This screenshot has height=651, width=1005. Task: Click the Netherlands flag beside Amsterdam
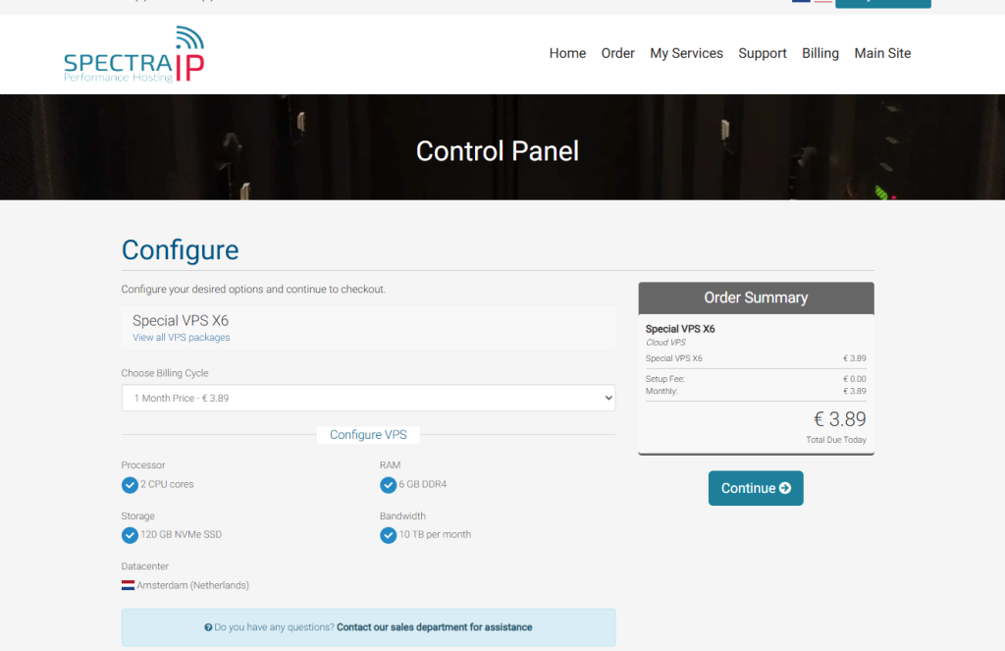tap(128, 585)
